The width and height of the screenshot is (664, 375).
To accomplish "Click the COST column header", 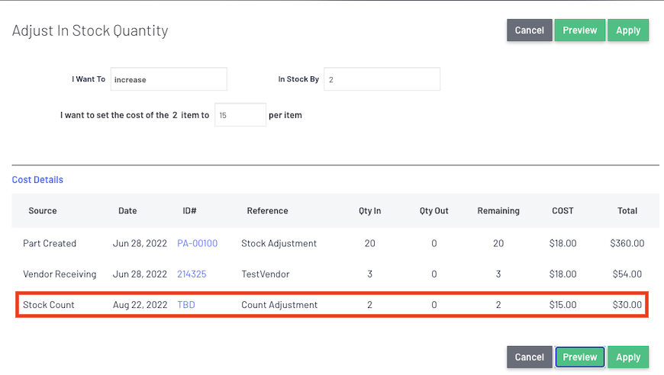I will tap(562, 210).
